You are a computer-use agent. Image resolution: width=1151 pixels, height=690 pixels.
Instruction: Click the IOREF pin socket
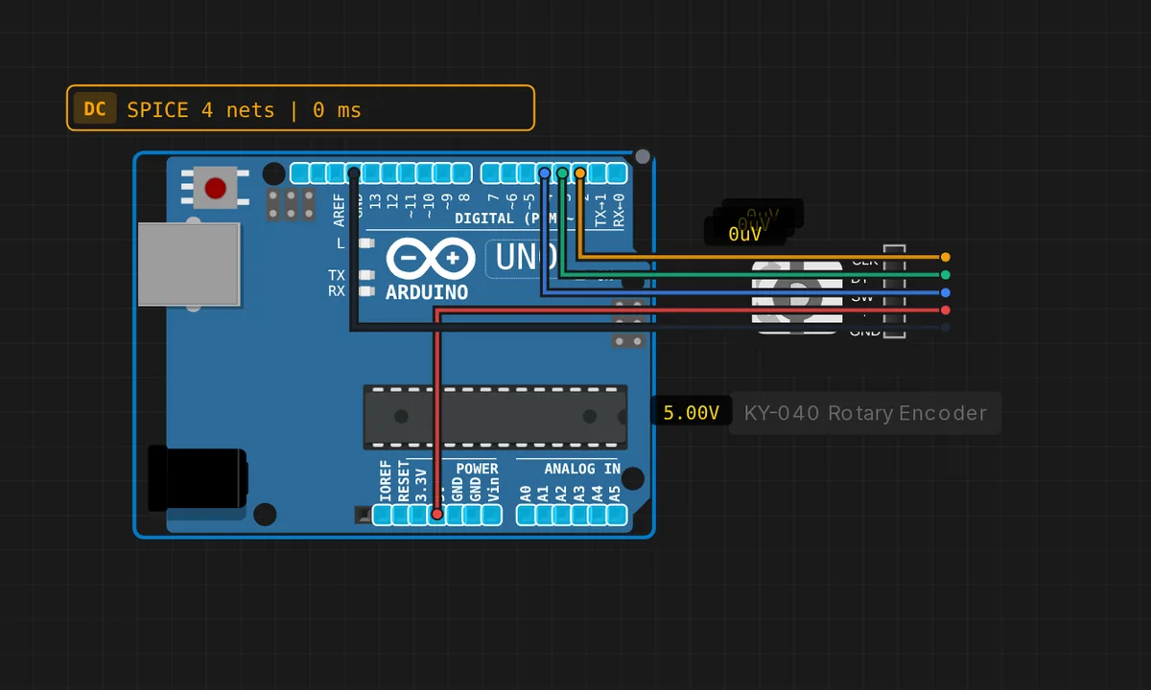[x=382, y=515]
